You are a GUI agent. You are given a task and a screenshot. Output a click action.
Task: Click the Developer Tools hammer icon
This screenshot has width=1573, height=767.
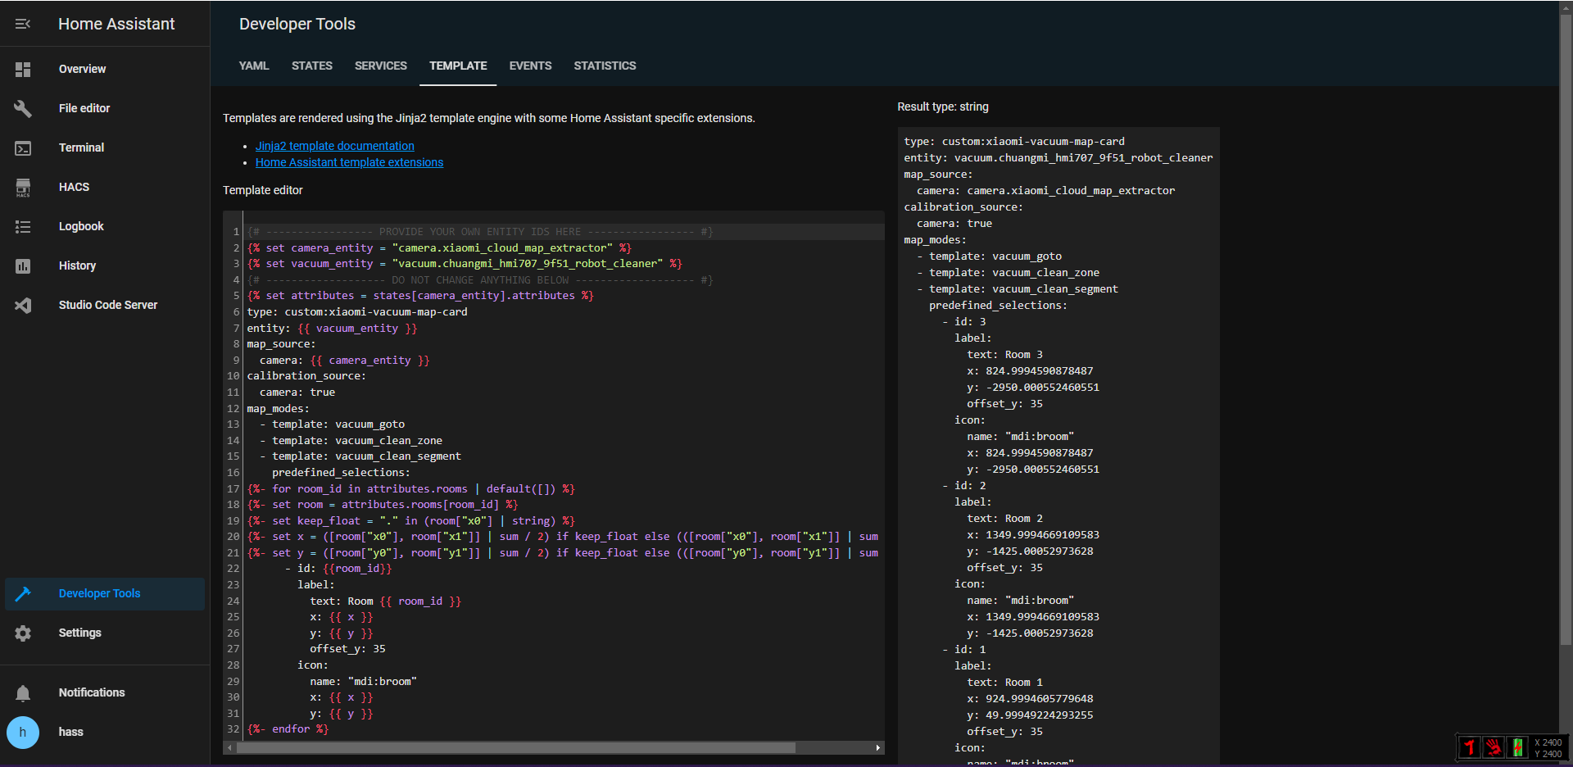tap(23, 594)
